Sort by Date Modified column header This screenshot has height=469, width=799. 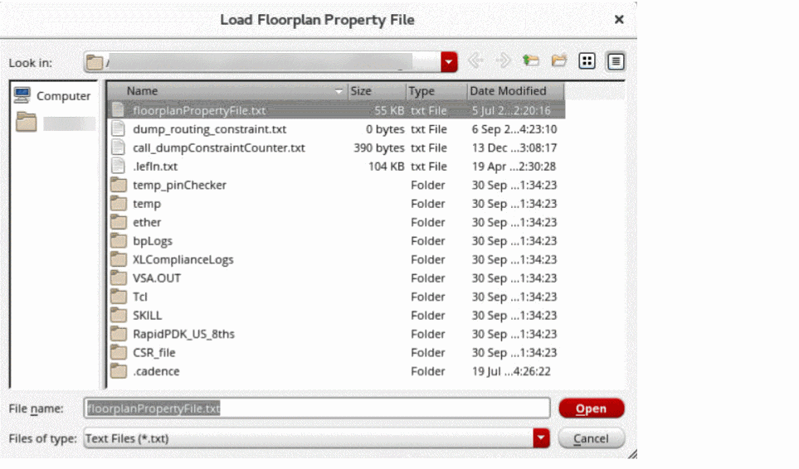tap(515, 91)
